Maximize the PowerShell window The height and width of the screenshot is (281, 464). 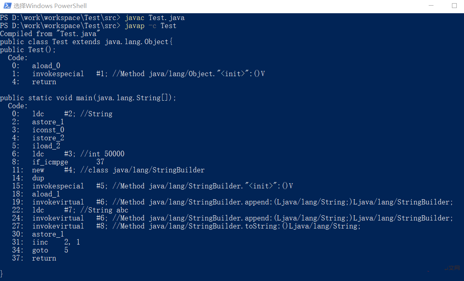pos(454,6)
